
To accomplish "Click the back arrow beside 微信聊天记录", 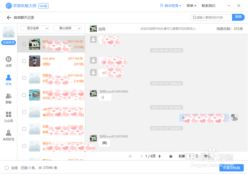I will click(9, 17).
